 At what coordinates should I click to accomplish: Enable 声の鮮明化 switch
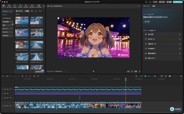pyautogui.click(x=180, y=49)
